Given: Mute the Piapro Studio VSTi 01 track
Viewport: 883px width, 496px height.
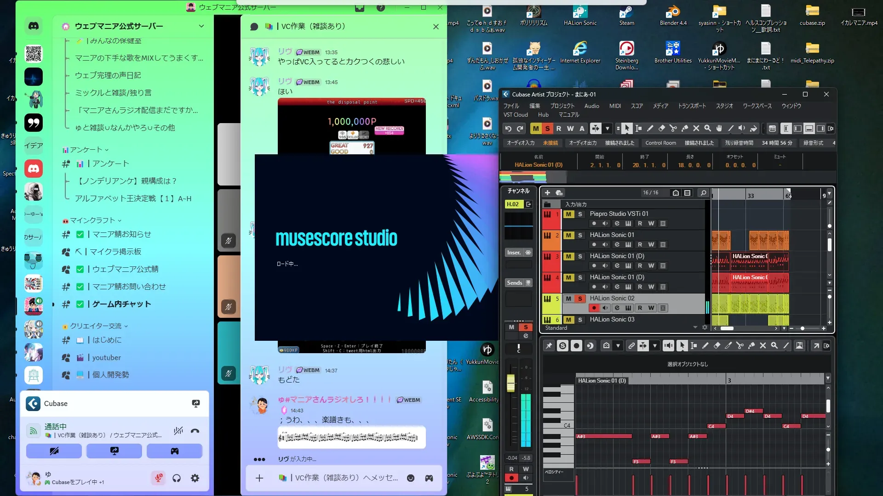Looking at the screenshot, I should tap(569, 214).
